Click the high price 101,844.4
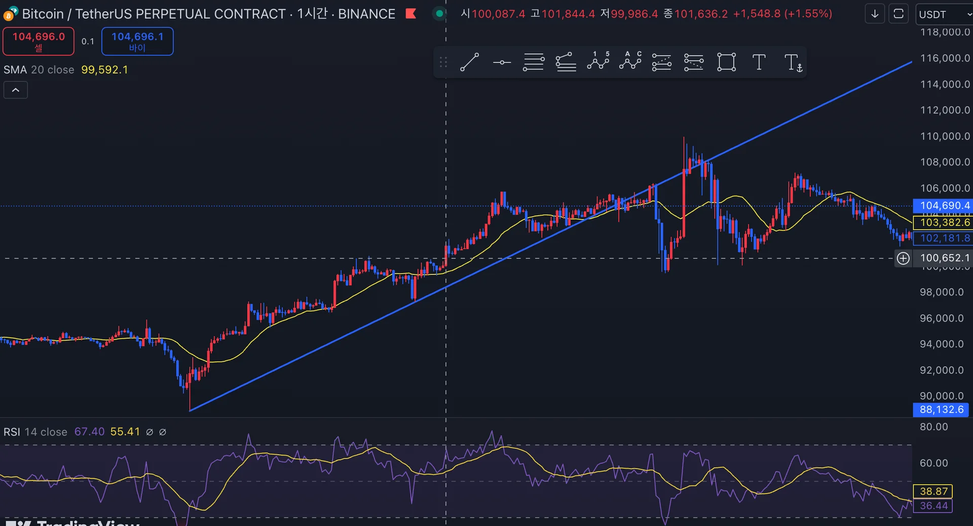The width and height of the screenshot is (973, 526). click(x=568, y=14)
